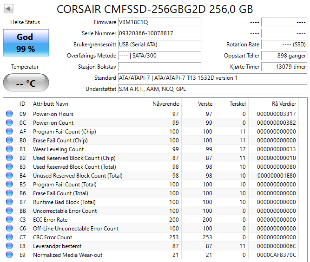
Task: Click the Firmware field VBM18C1Q
Action: click(x=160, y=22)
